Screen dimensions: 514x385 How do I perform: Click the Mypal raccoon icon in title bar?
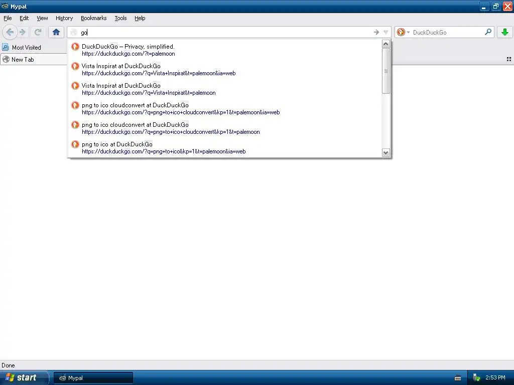(x=5, y=6)
